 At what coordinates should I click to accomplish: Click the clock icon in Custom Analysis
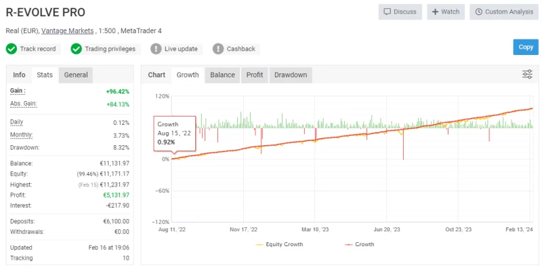480,12
